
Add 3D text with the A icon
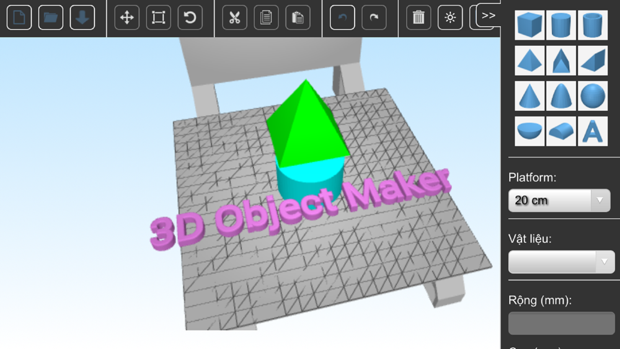click(593, 131)
